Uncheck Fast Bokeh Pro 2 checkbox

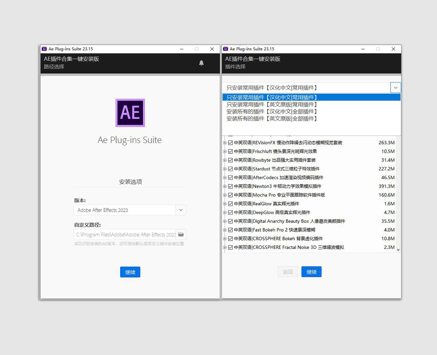click(x=230, y=230)
